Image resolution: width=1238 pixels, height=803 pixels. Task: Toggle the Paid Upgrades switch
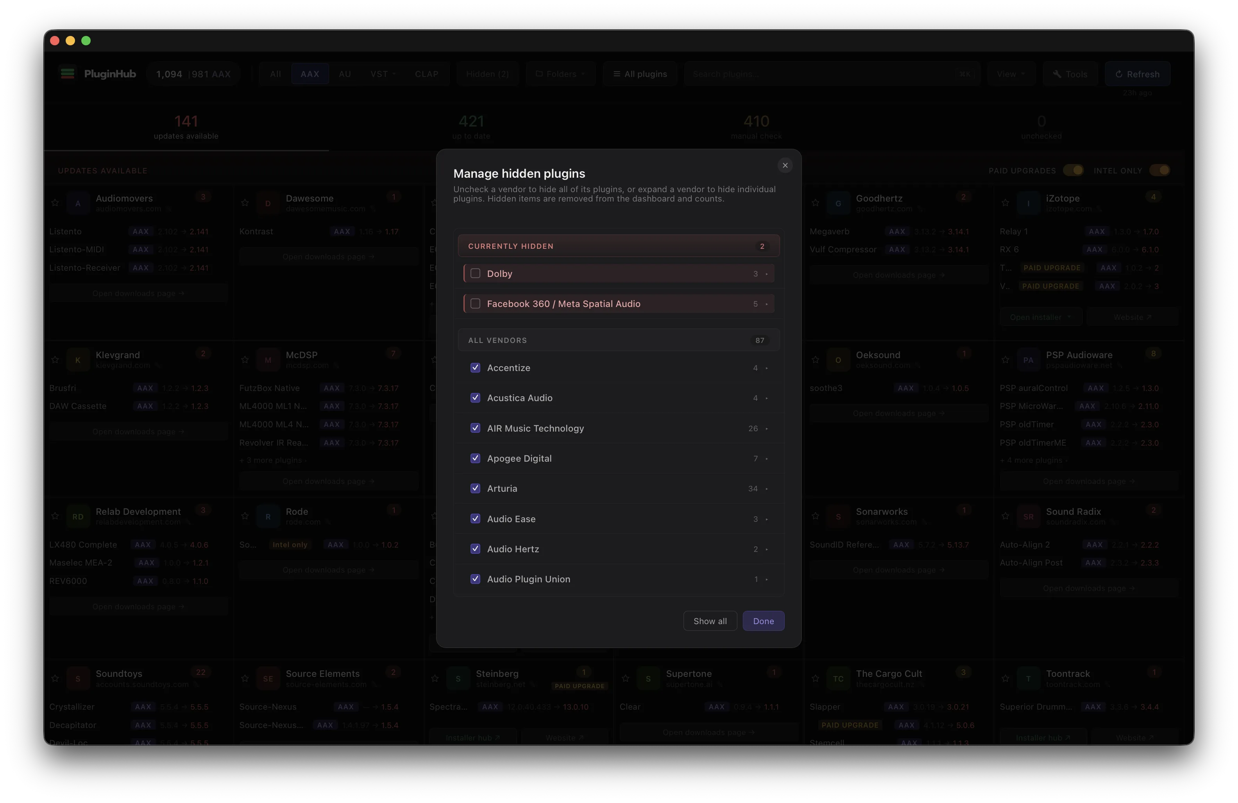pos(1073,170)
